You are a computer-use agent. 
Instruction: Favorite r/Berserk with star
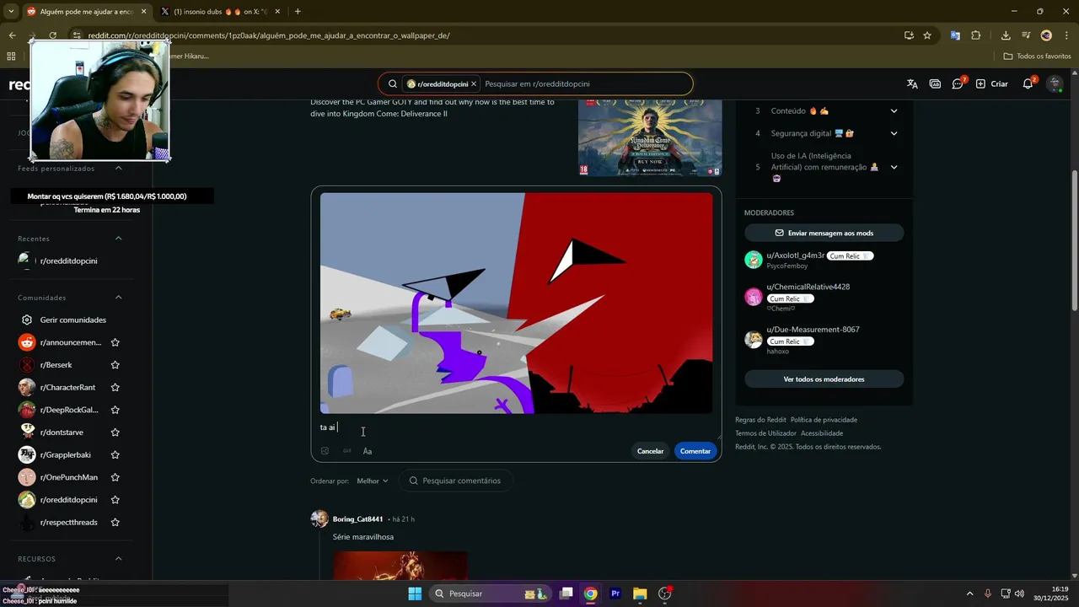[x=115, y=365]
